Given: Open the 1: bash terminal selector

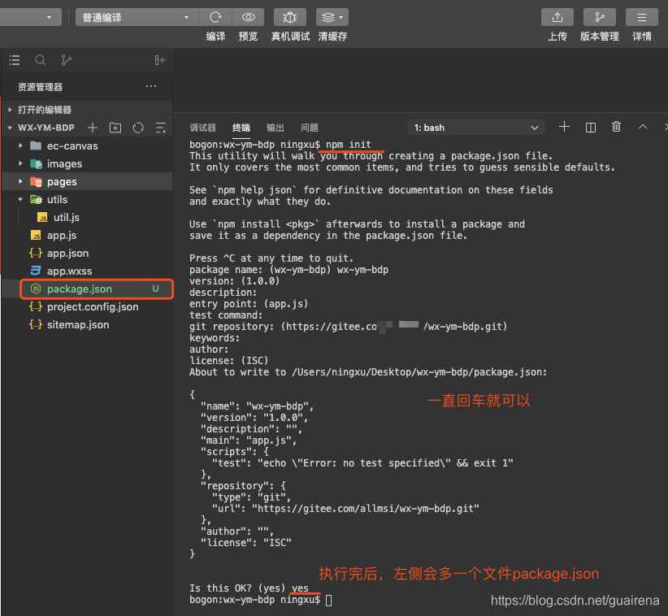Looking at the screenshot, I should tap(476, 128).
